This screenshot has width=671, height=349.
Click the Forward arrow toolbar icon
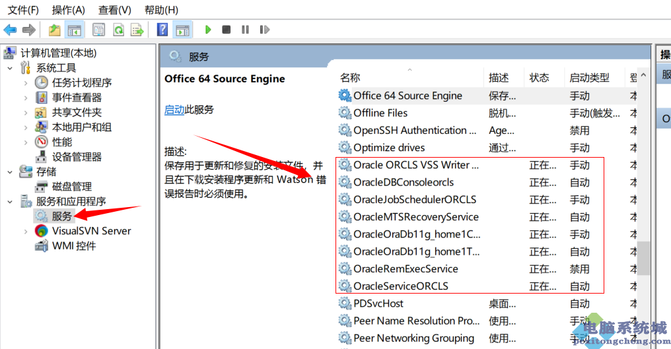pos(28,30)
